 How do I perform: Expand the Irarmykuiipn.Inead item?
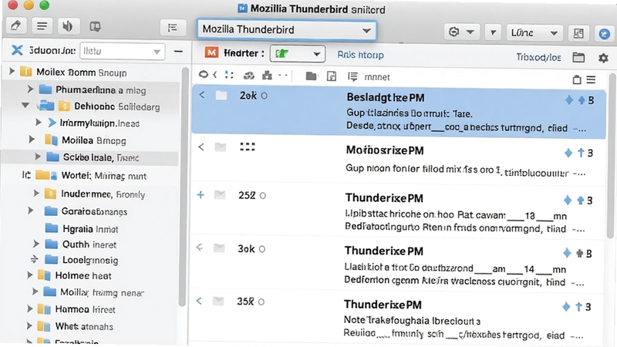(38, 123)
